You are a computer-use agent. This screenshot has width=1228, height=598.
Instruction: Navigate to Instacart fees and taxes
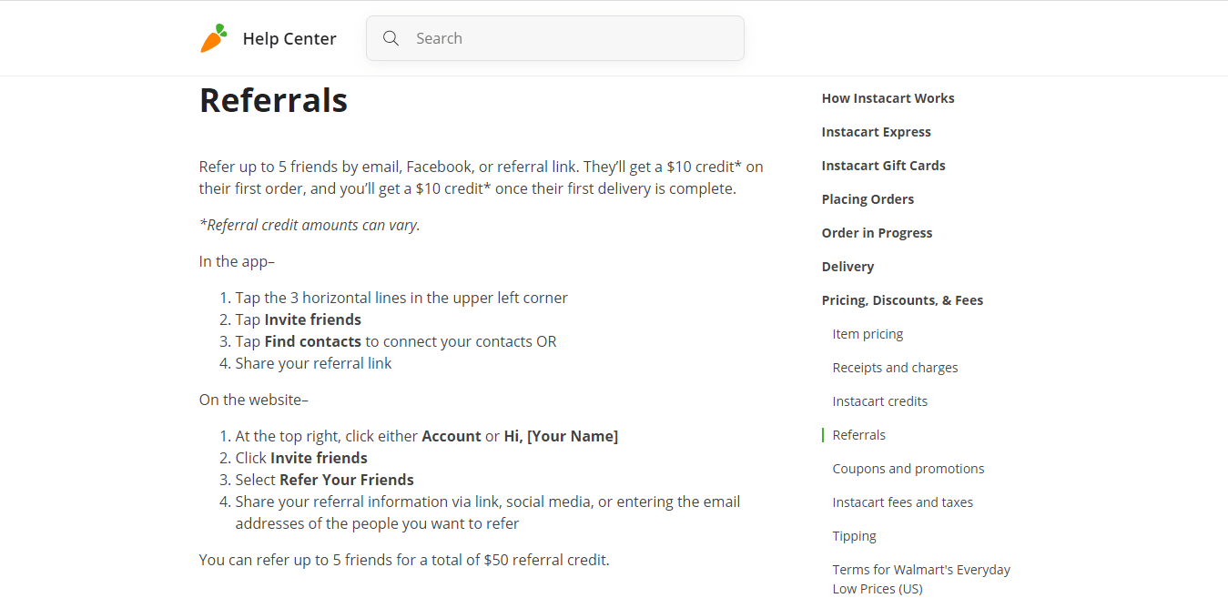click(902, 502)
